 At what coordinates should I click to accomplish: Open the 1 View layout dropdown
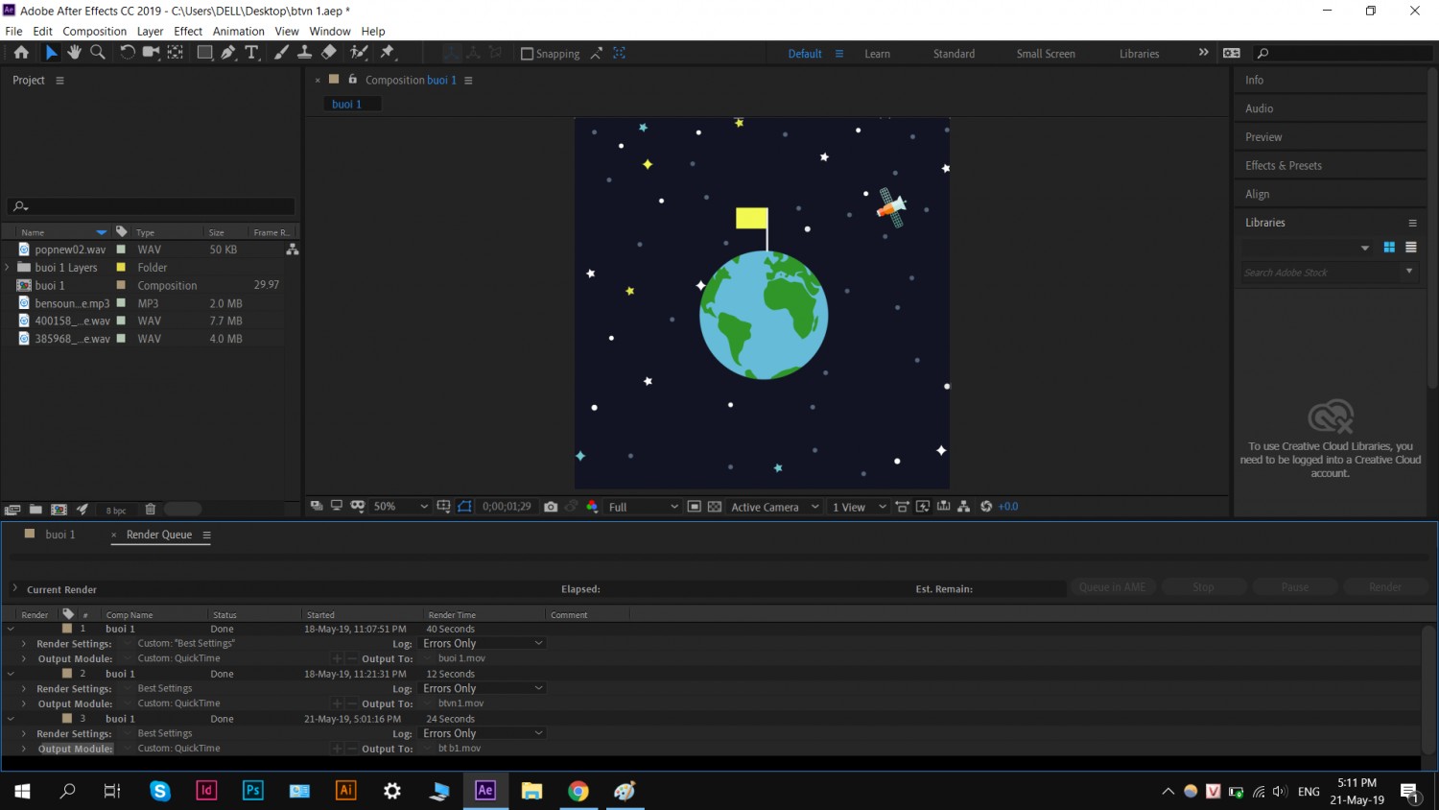pyautogui.click(x=859, y=507)
